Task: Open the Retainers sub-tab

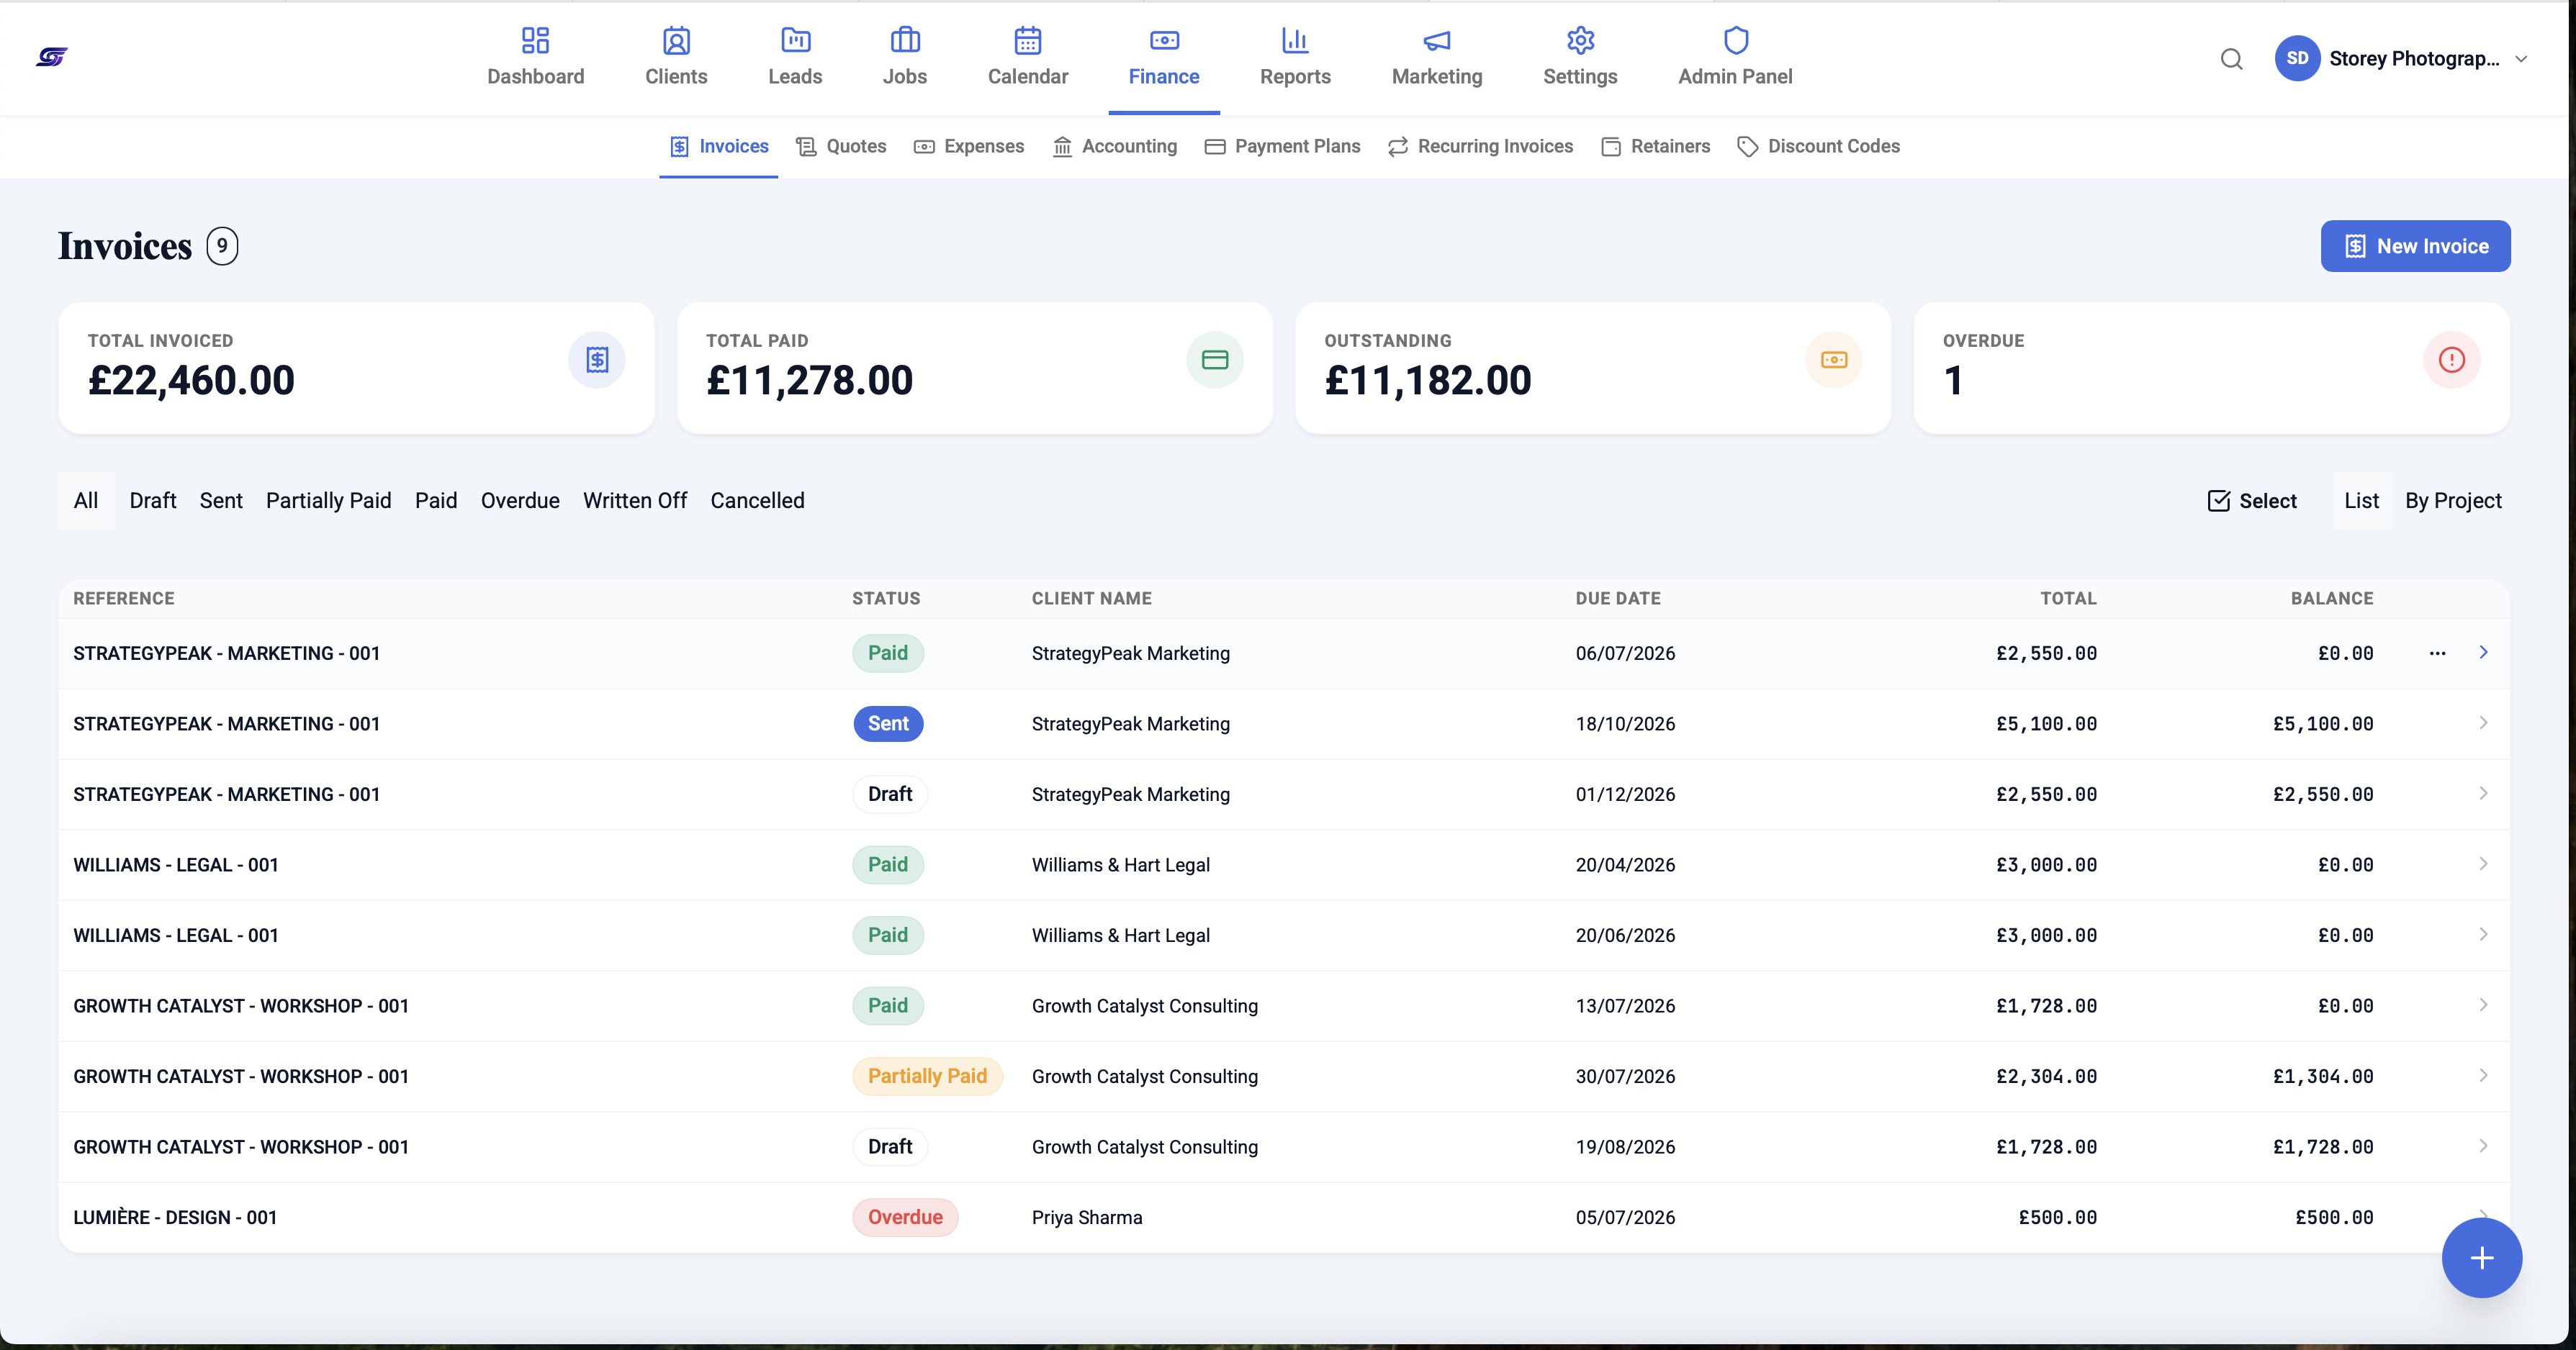Action: (1656, 147)
